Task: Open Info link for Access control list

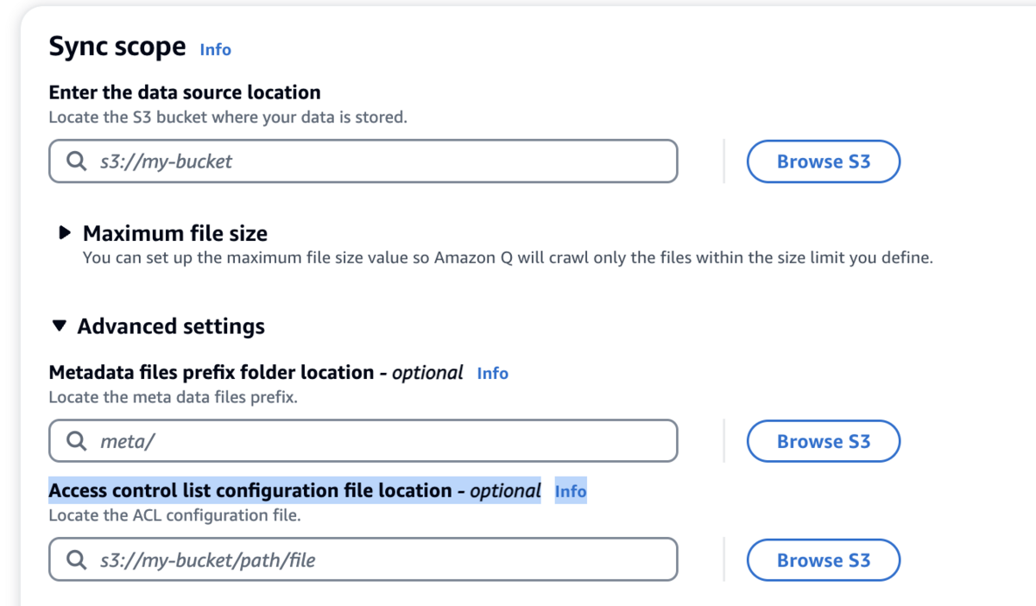Action: pyautogui.click(x=570, y=491)
